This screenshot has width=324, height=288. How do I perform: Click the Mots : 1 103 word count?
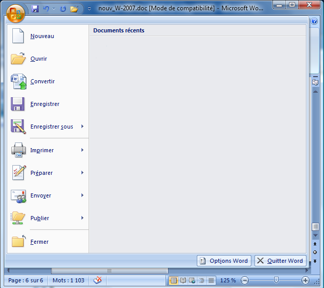(x=69, y=280)
